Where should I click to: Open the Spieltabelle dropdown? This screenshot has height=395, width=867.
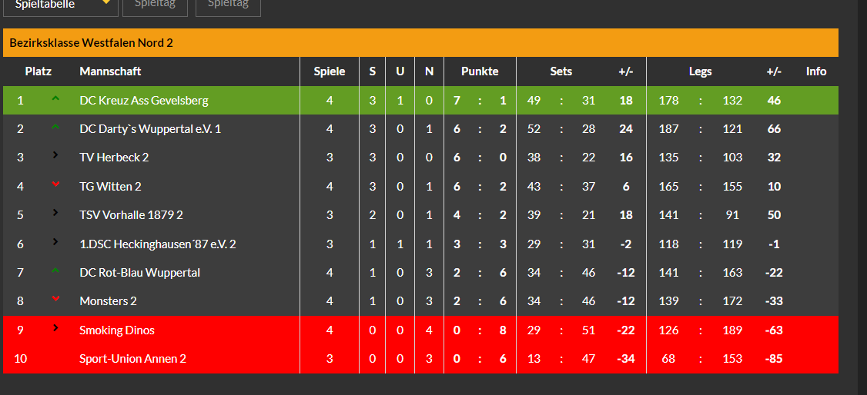tap(61, 5)
